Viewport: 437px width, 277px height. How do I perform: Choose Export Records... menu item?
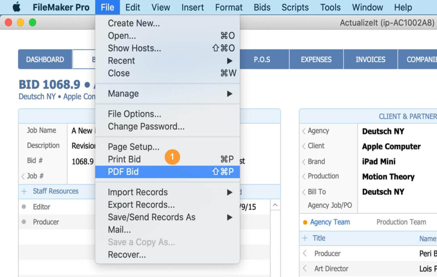(167, 205)
